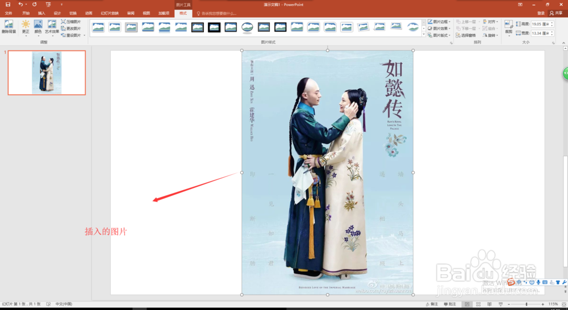This screenshot has height=310, width=568.
Task: Switch to the 动画 ribbon tab
Action: point(89,13)
